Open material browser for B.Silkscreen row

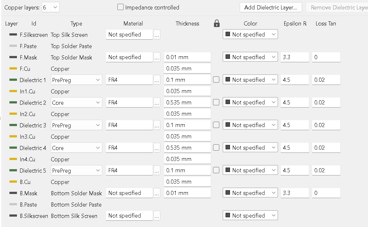pyautogui.click(x=157, y=215)
